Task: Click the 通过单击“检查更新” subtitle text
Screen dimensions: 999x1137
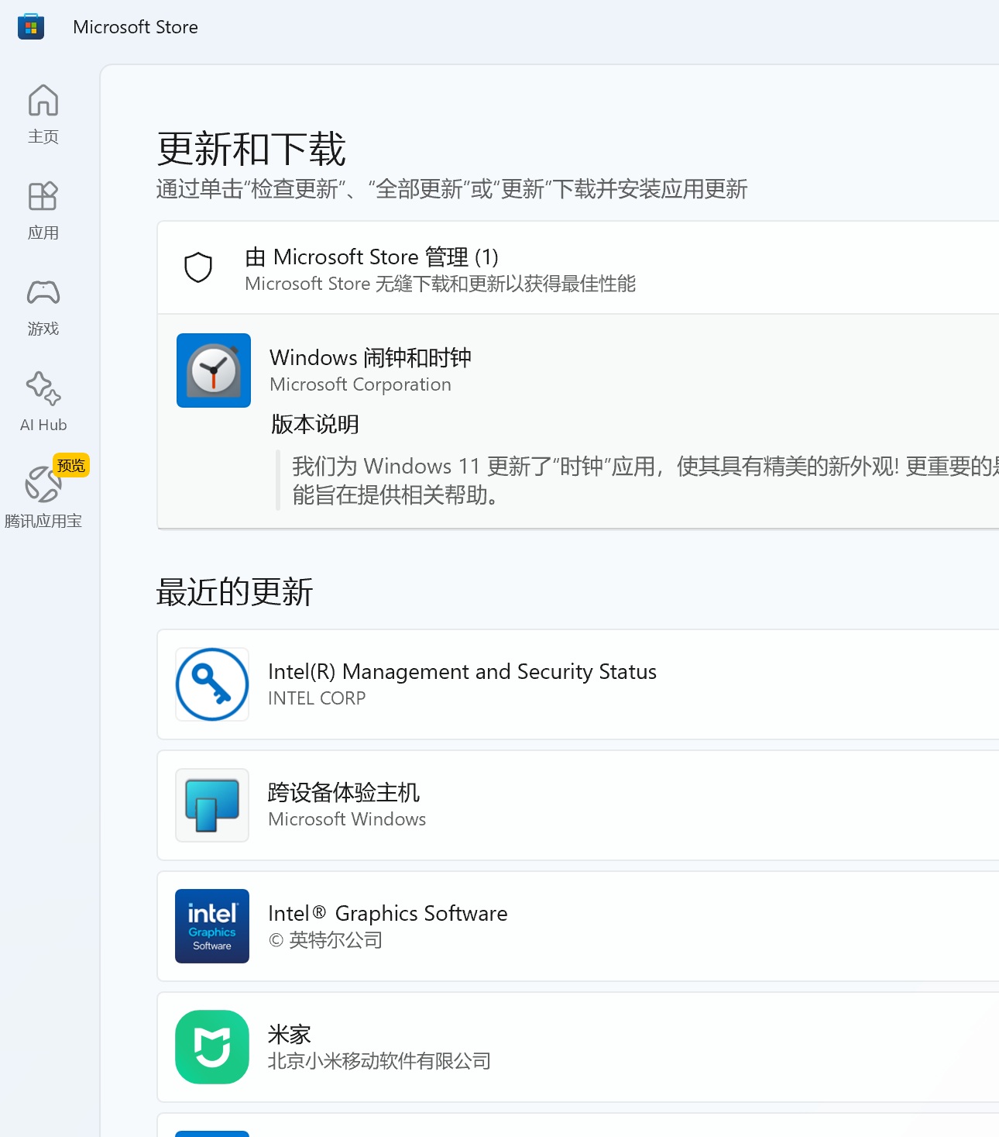Action: coord(451,189)
